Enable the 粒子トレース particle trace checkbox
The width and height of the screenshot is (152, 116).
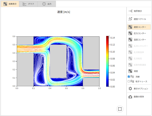[x=129, y=81]
